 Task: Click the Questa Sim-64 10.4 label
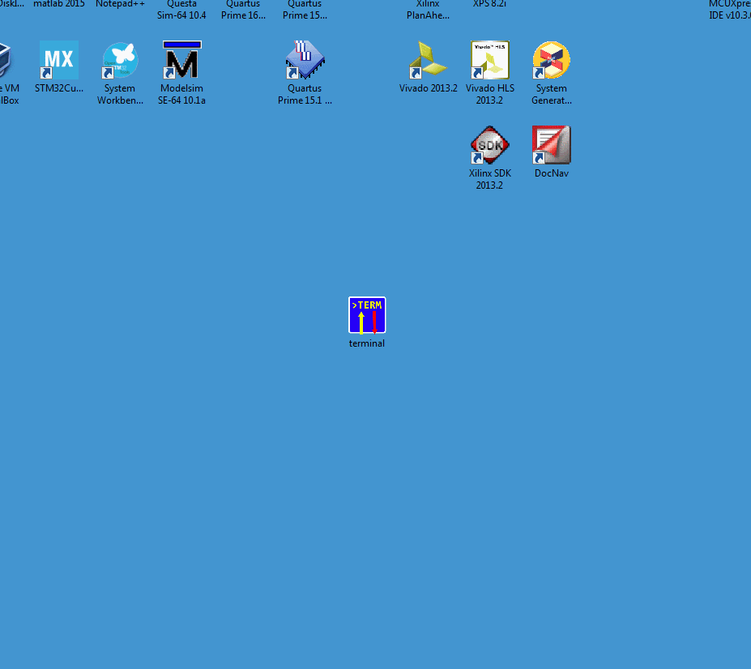(181, 9)
